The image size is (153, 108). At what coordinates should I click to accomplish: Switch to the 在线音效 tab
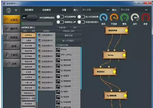pos(47,10)
